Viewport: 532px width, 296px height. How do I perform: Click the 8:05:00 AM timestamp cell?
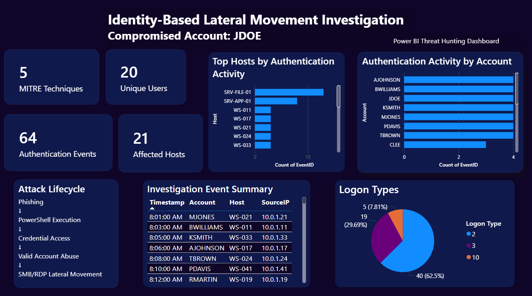click(x=166, y=237)
